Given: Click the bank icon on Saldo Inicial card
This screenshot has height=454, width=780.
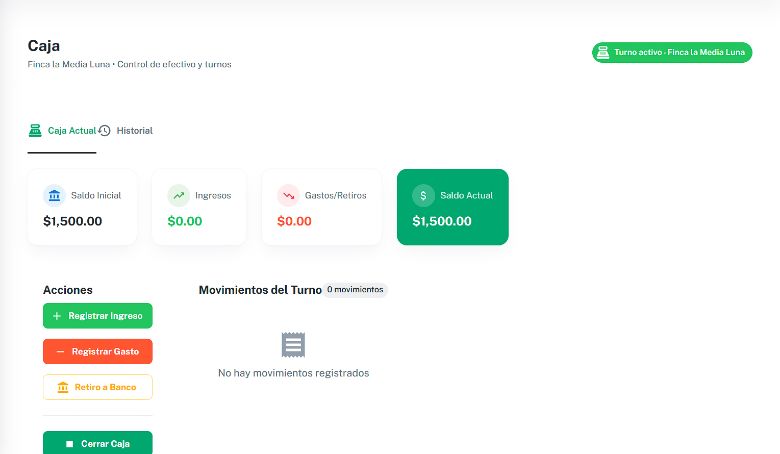Looking at the screenshot, I should point(54,195).
